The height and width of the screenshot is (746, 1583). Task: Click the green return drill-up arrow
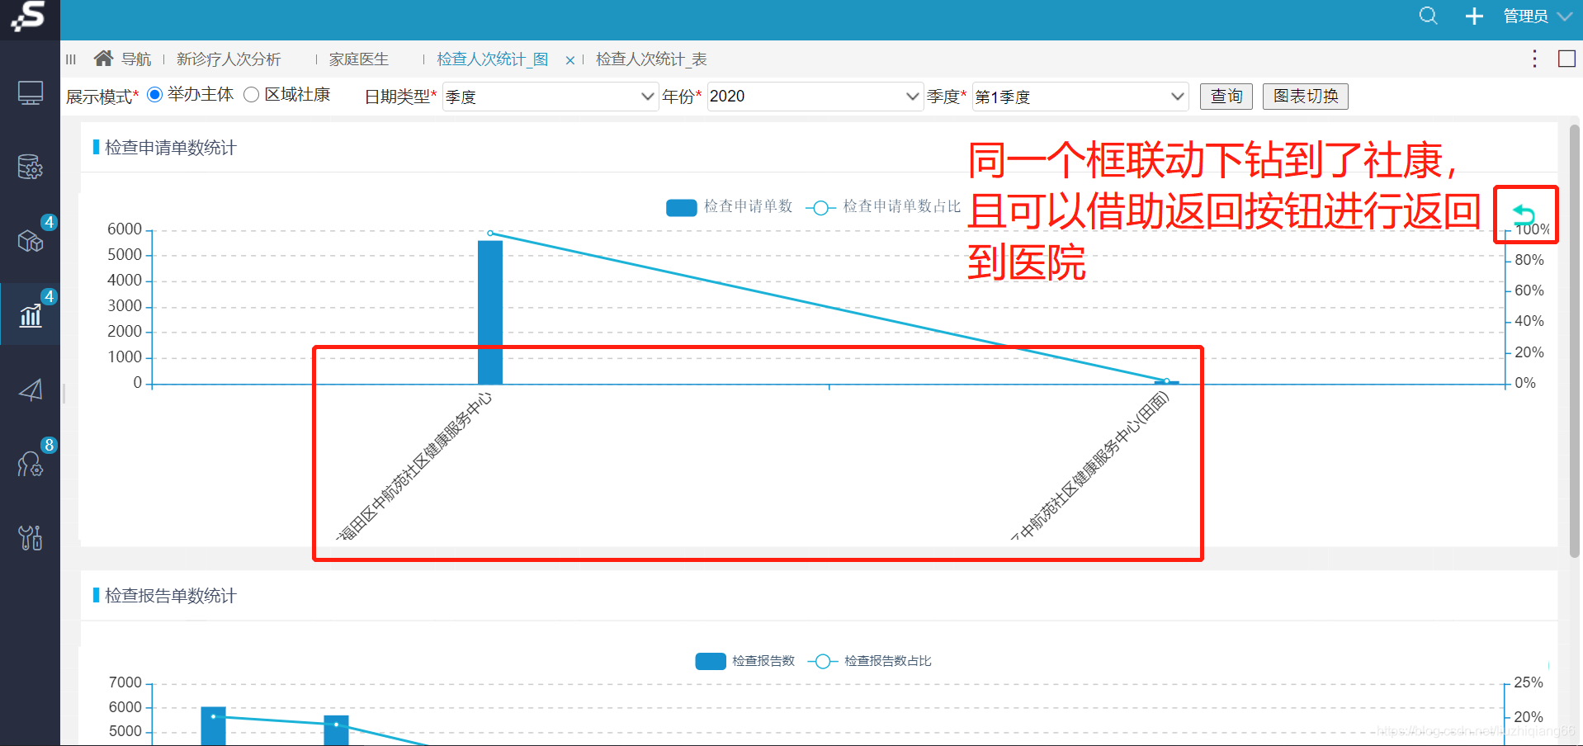click(x=1524, y=214)
